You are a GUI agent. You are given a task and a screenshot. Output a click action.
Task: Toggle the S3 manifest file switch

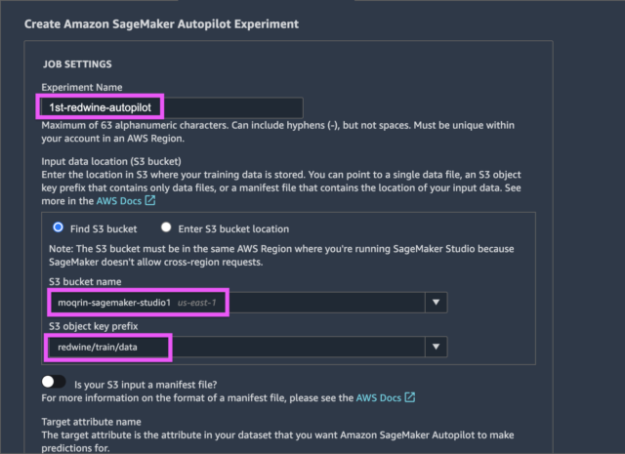(54, 382)
